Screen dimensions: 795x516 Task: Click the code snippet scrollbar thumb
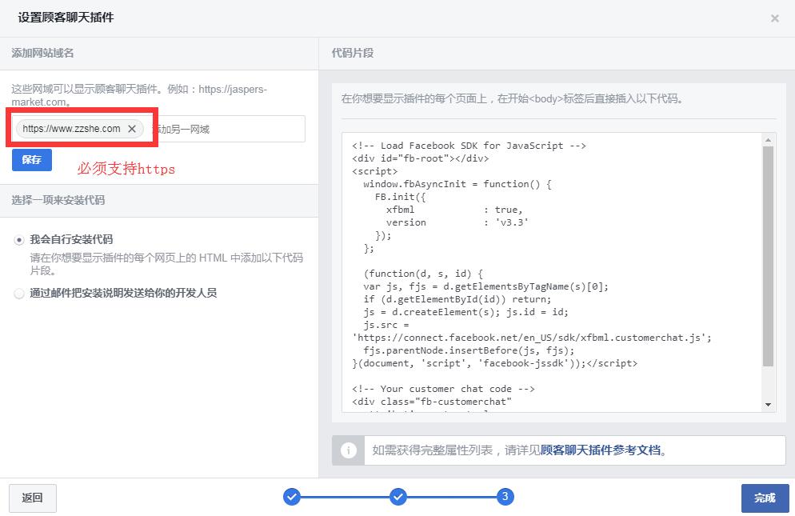point(768,256)
